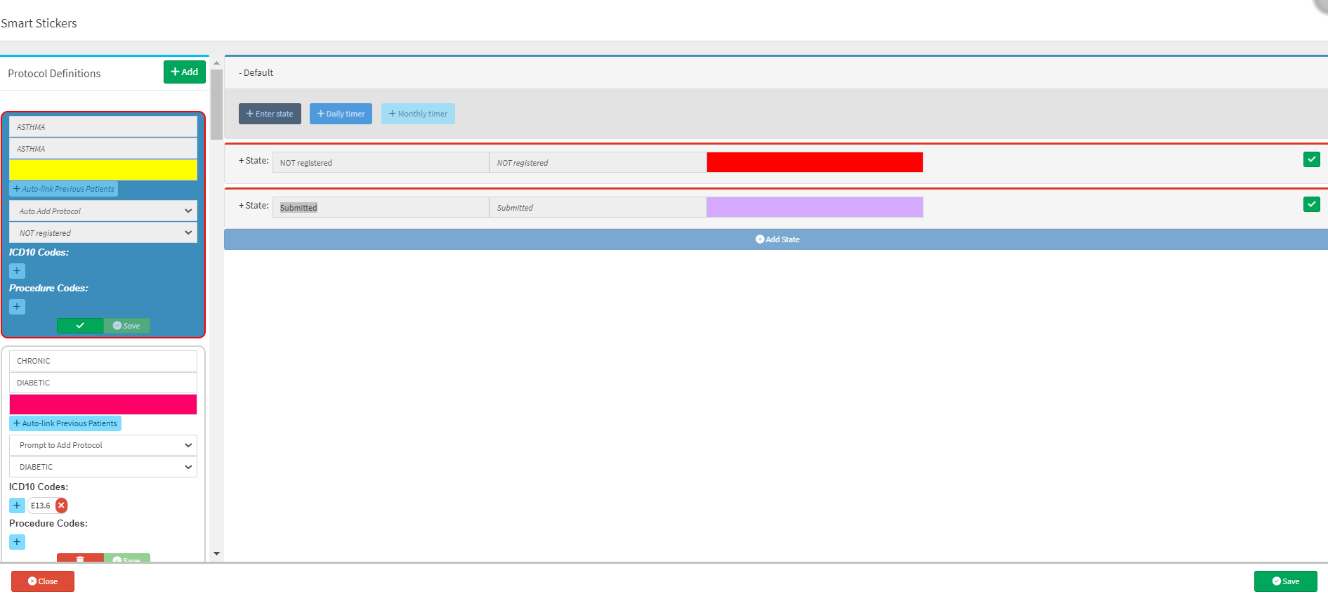
Task: Edit the first NOT registered state field
Action: click(x=381, y=162)
